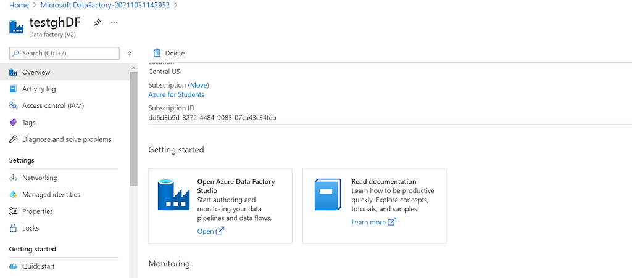Click the Delete button label
Image resolution: width=632 pixels, height=278 pixels.
tap(175, 53)
